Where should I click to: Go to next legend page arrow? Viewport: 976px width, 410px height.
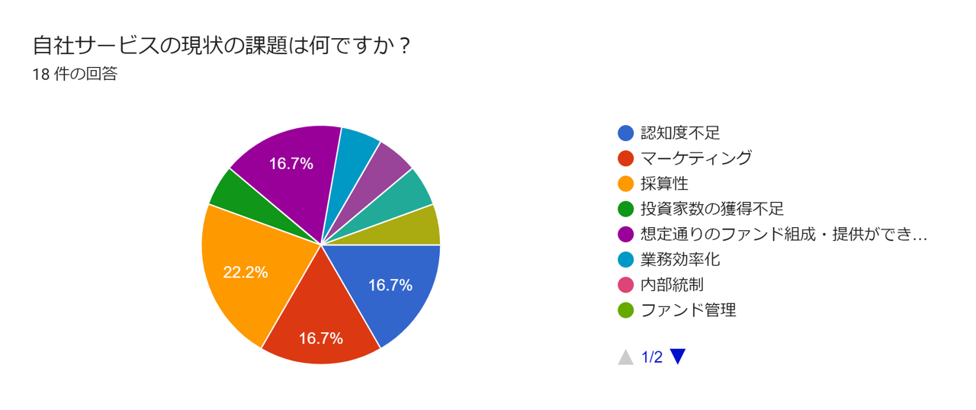[x=678, y=357]
